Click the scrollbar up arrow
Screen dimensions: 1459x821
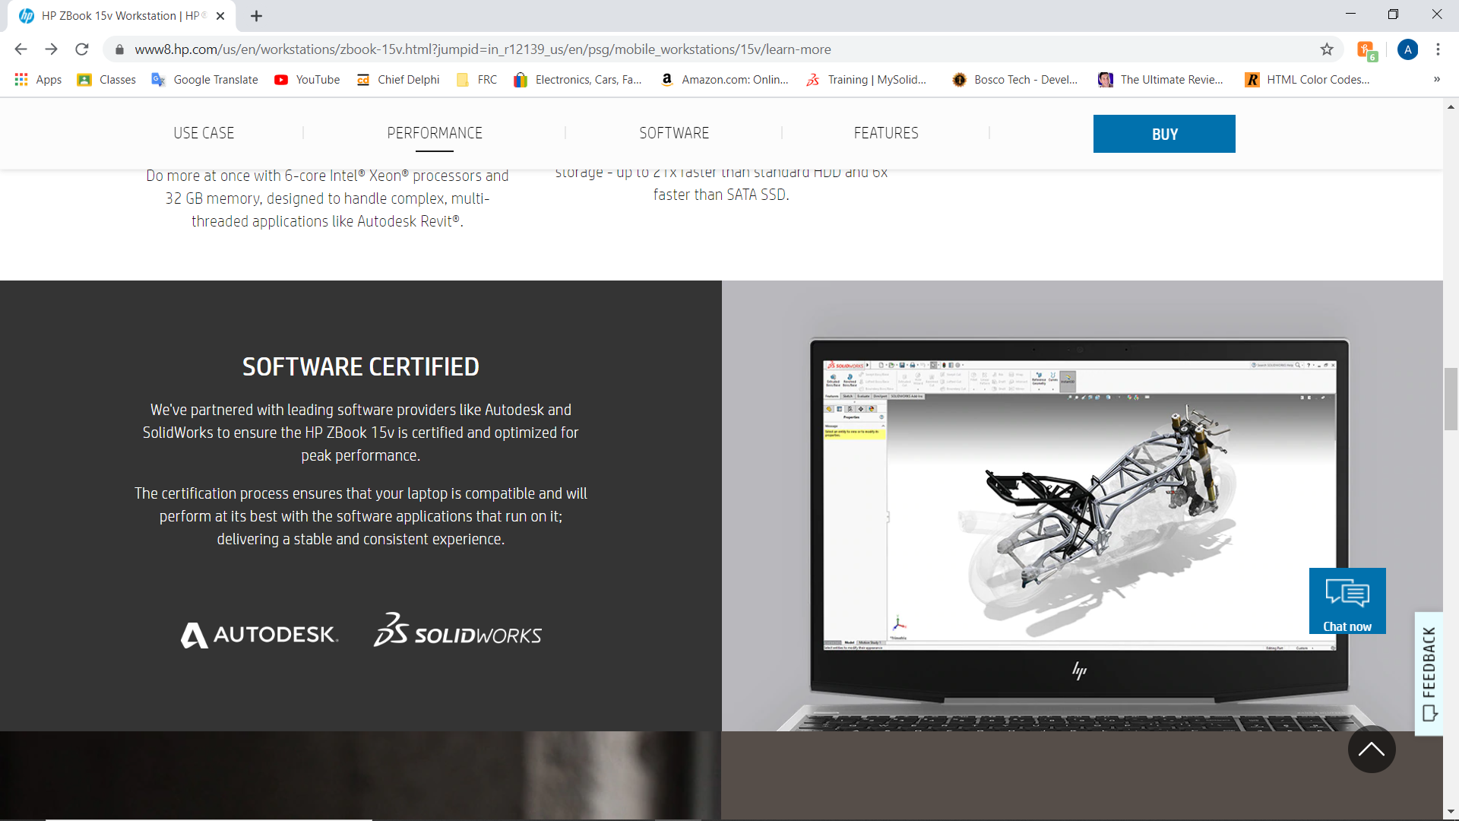coord(1451,107)
